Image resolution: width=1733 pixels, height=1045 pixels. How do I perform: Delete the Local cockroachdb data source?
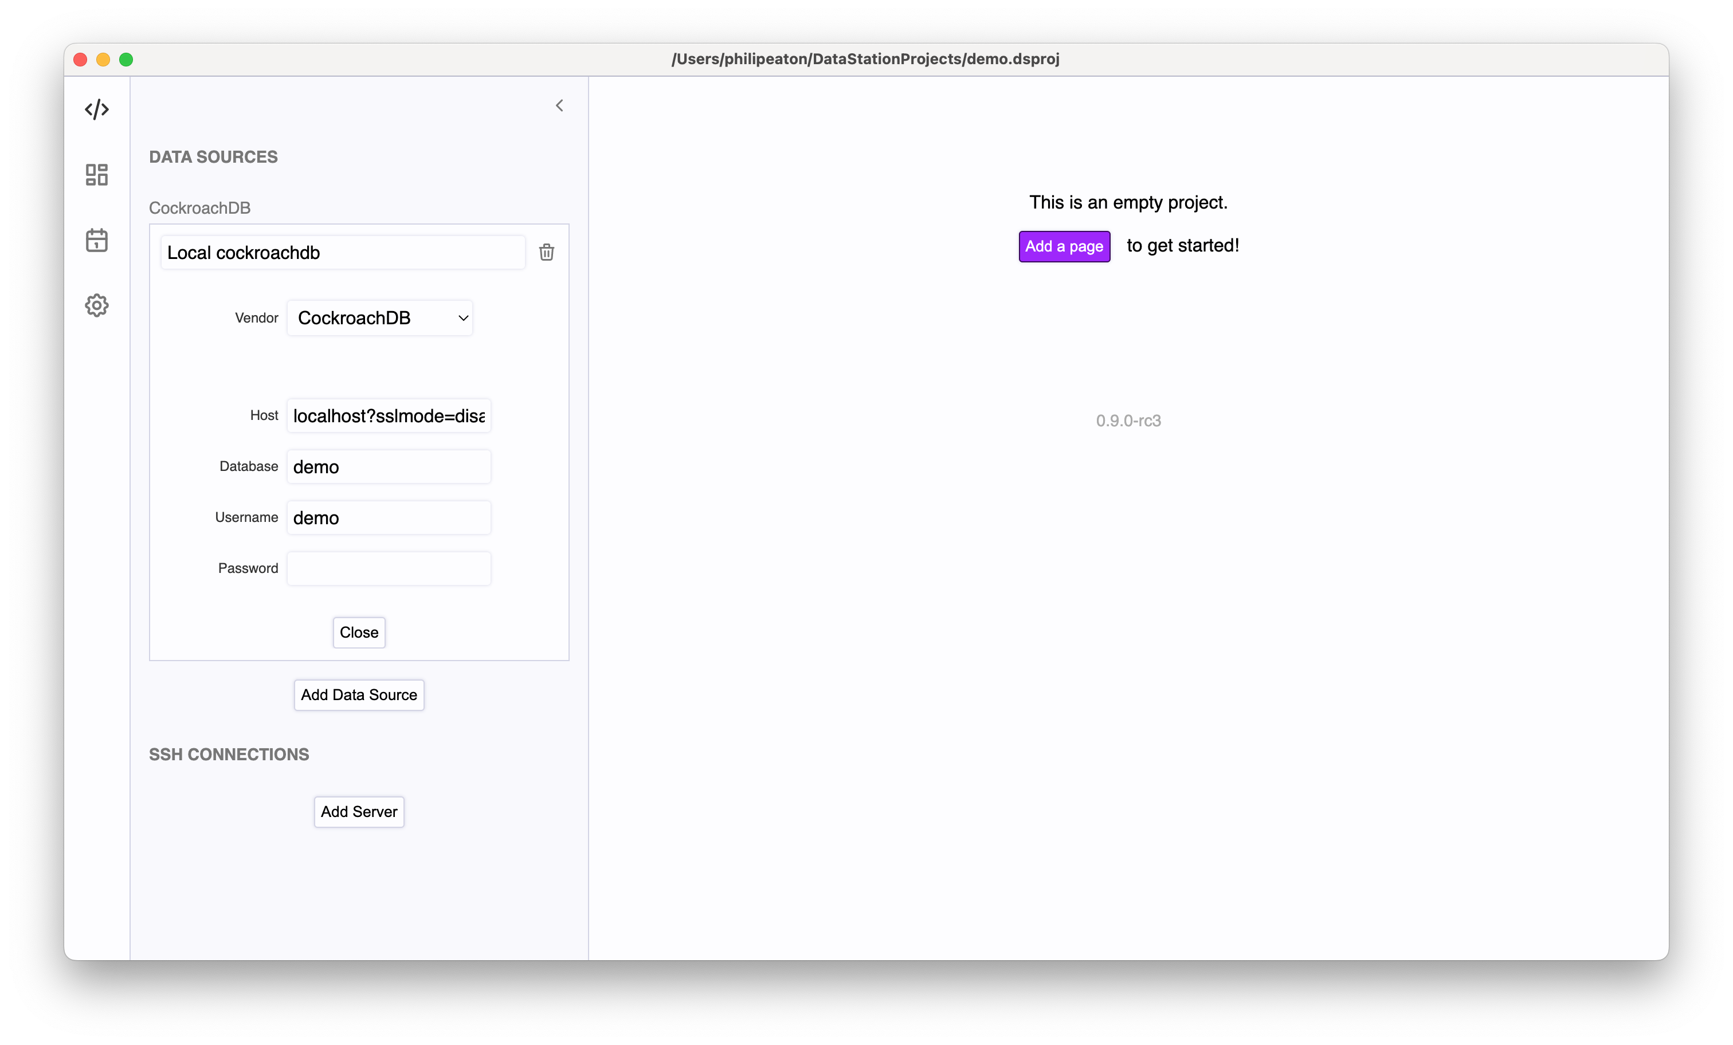[x=547, y=252]
